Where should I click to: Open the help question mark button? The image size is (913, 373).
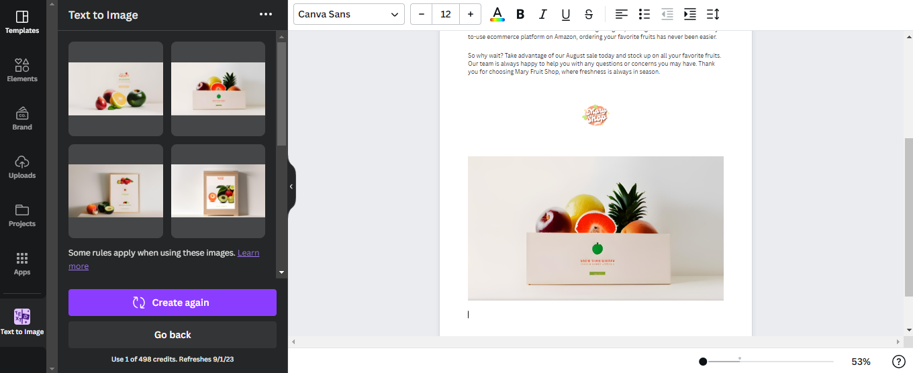pyautogui.click(x=899, y=362)
